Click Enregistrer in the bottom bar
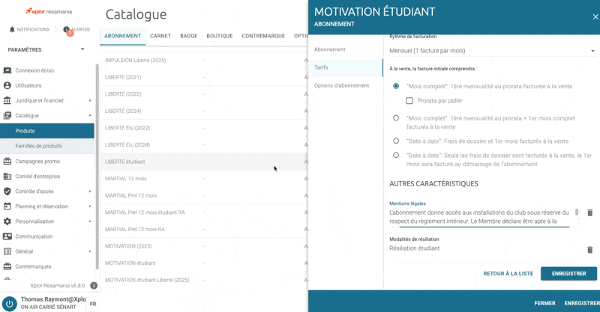The width and height of the screenshot is (600, 312). tap(582, 303)
